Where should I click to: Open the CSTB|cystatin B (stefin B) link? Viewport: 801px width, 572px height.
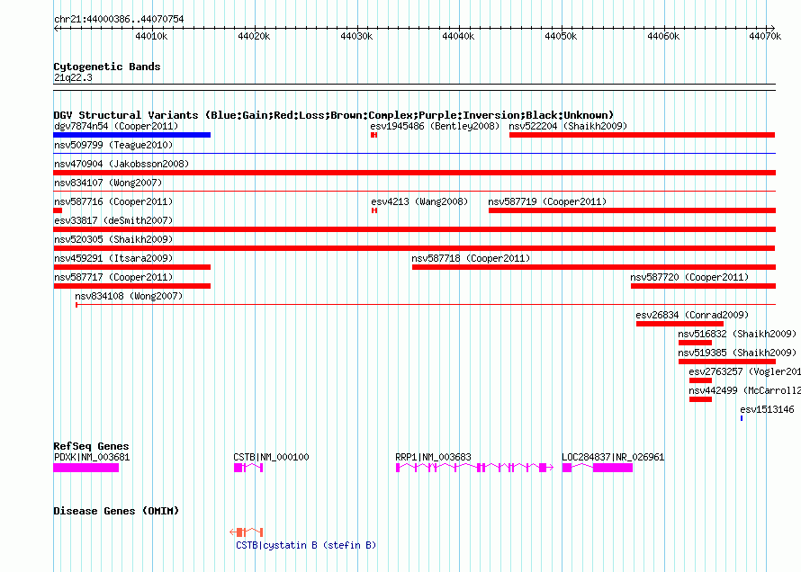coord(306,545)
